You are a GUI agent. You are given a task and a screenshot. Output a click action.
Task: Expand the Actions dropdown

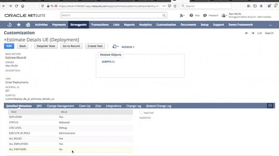point(128,47)
